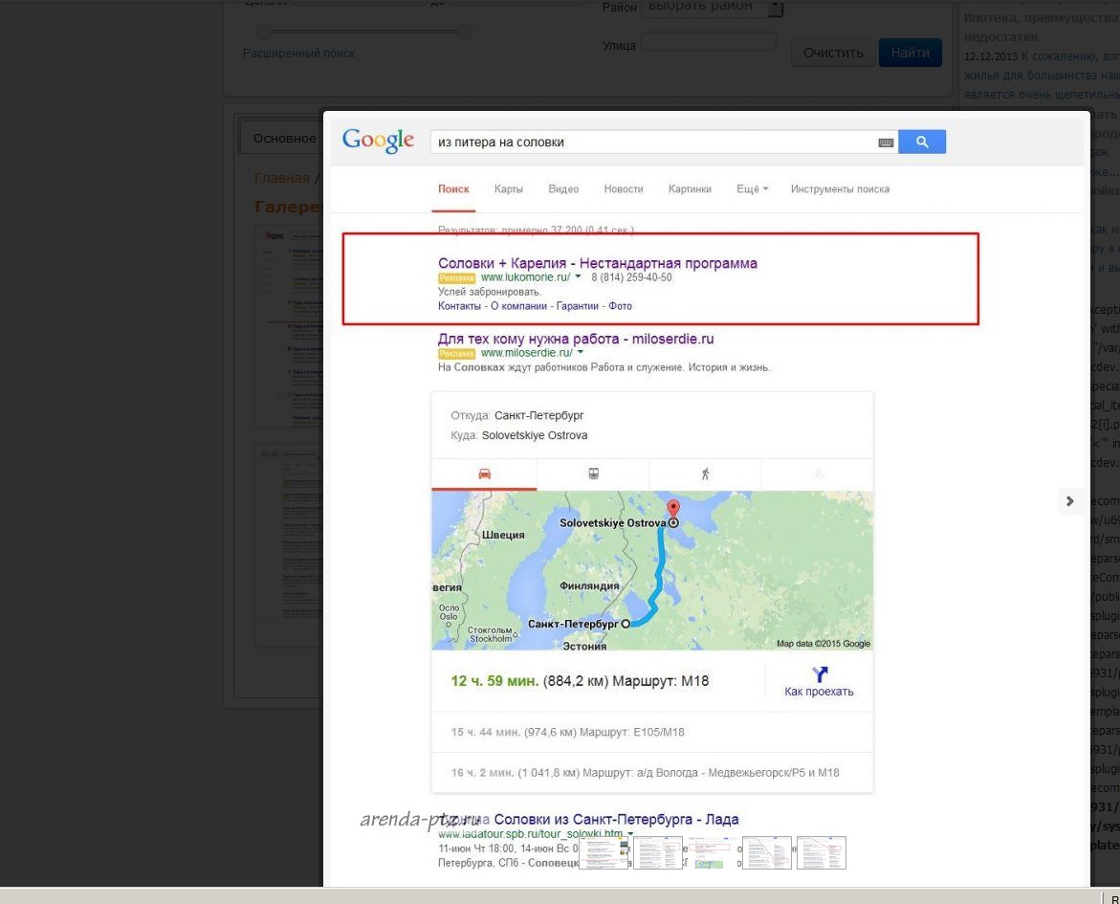
Task: Open first gallery thumbnail in bottom strip
Action: click(604, 852)
